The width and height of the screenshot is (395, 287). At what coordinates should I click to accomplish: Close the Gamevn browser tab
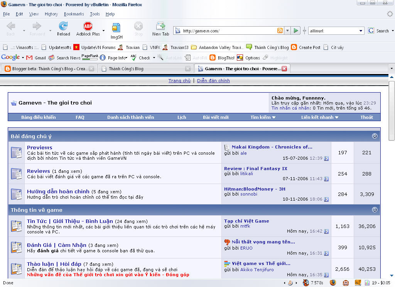coord(284,69)
